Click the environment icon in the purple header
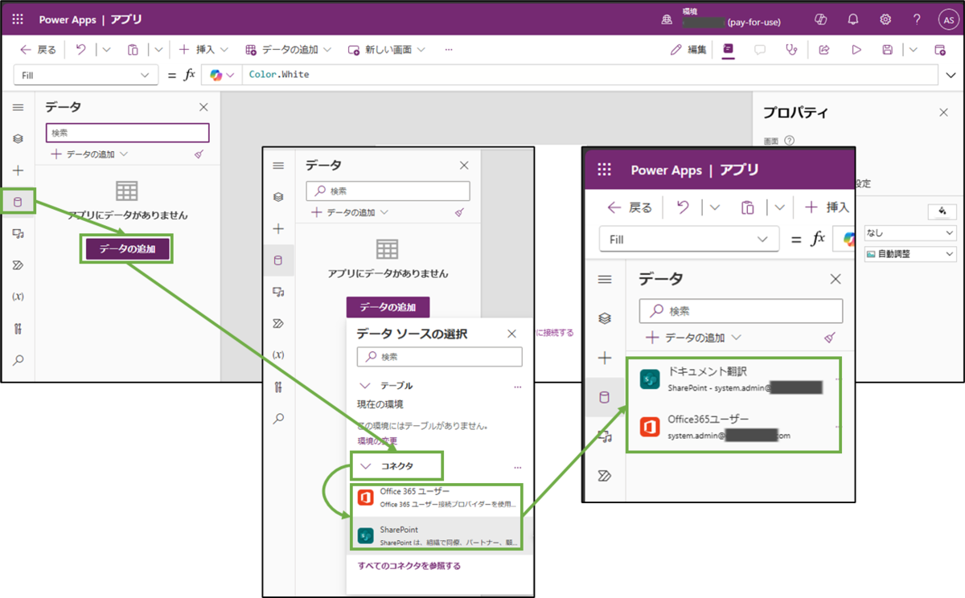Viewport: 965px width, 598px height. click(667, 20)
